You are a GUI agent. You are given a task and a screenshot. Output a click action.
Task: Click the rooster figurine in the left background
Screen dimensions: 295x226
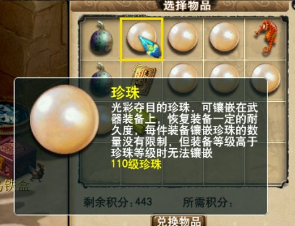[x=38, y=172]
